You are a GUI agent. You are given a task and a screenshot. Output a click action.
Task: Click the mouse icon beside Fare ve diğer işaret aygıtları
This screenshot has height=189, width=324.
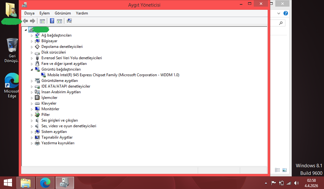click(37, 64)
